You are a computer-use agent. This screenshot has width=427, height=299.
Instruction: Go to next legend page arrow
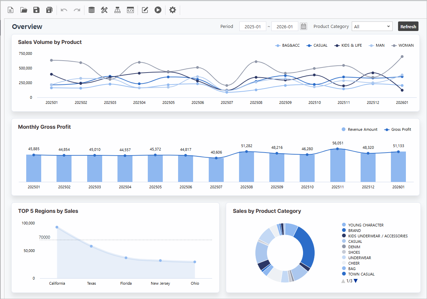coord(356,281)
